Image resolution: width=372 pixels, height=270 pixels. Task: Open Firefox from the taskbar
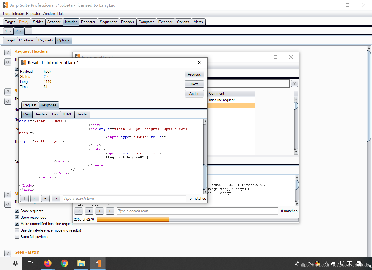pyautogui.click(x=48, y=263)
